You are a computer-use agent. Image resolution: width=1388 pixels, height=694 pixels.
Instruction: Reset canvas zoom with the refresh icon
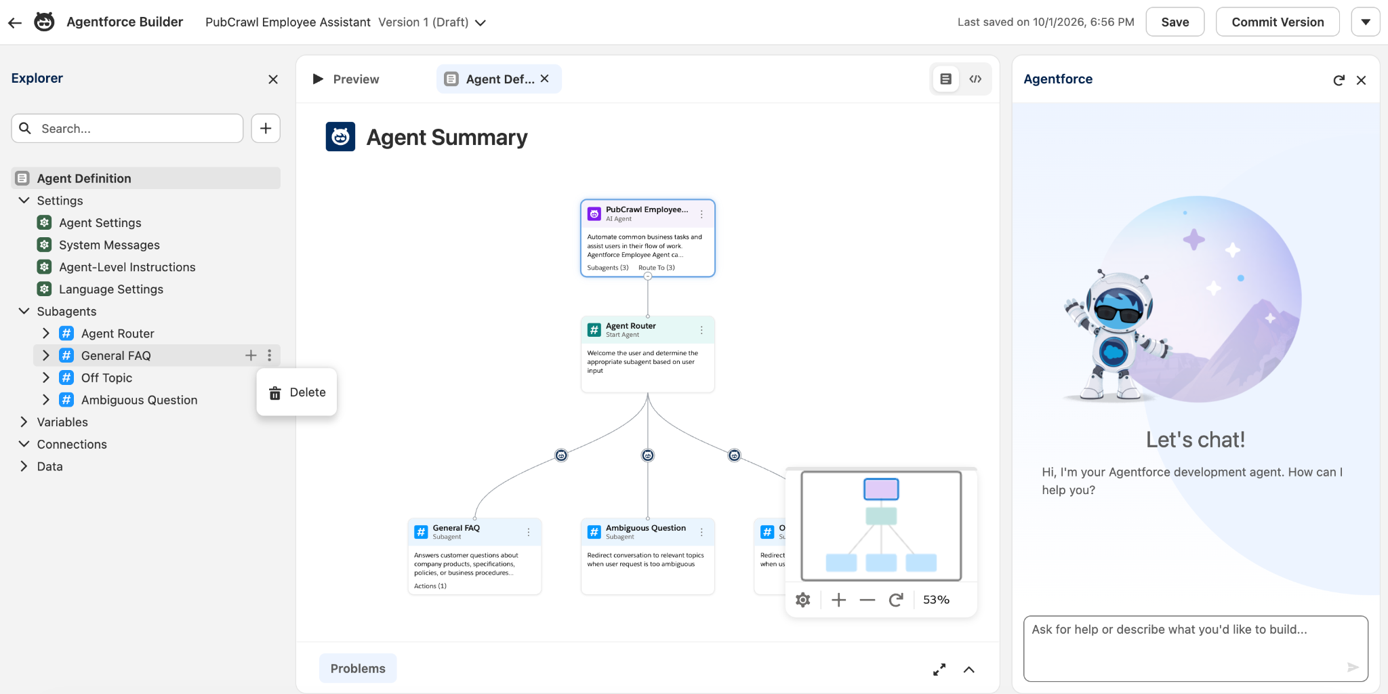[896, 600]
